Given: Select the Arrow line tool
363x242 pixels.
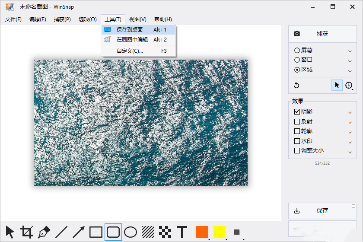Looking at the screenshot, I should click(79, 232).
